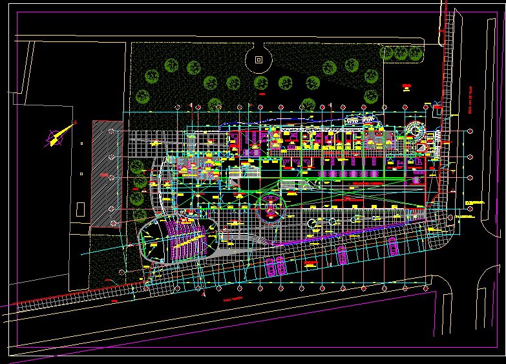Click the pair of magenta parked cars
Viewport: 506px width, 364px height.
point(275,266)
